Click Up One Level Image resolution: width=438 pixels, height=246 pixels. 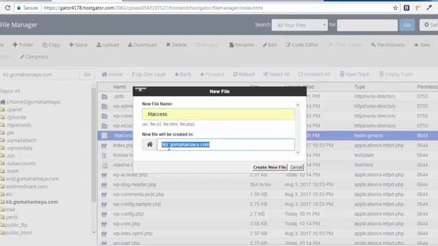(x=149, y=74)
